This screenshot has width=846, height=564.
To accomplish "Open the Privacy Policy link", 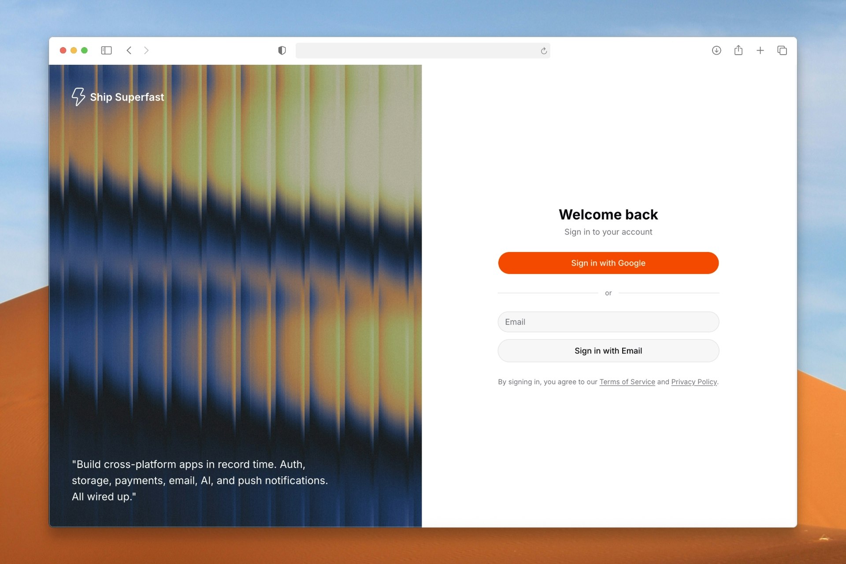I will point(694,382).
